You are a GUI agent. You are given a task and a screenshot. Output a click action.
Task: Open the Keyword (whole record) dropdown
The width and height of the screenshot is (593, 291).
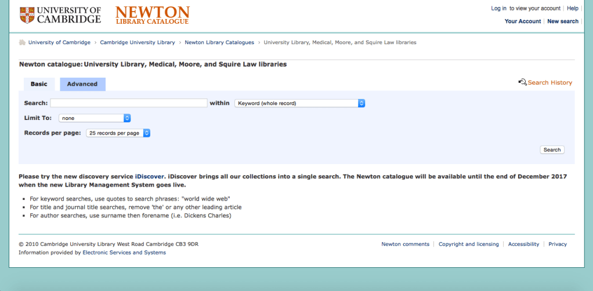pos(299,103)
